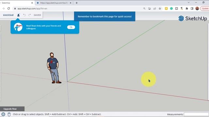The image size is (209, 117).
Task: Click the install app icon in address bar
Action: pyautogui.click(x=150, y=8)
